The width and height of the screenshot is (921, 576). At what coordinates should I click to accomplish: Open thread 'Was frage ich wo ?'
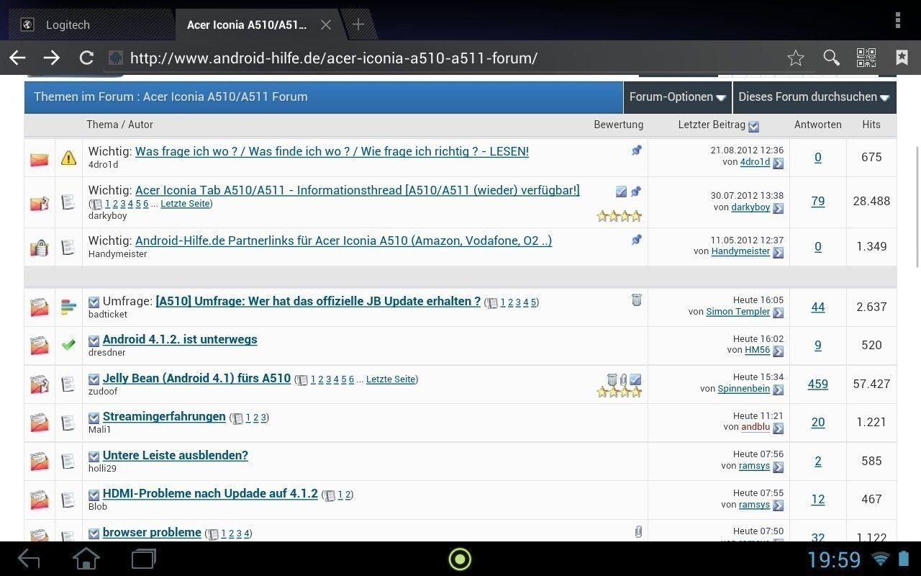tap(332, 151)
